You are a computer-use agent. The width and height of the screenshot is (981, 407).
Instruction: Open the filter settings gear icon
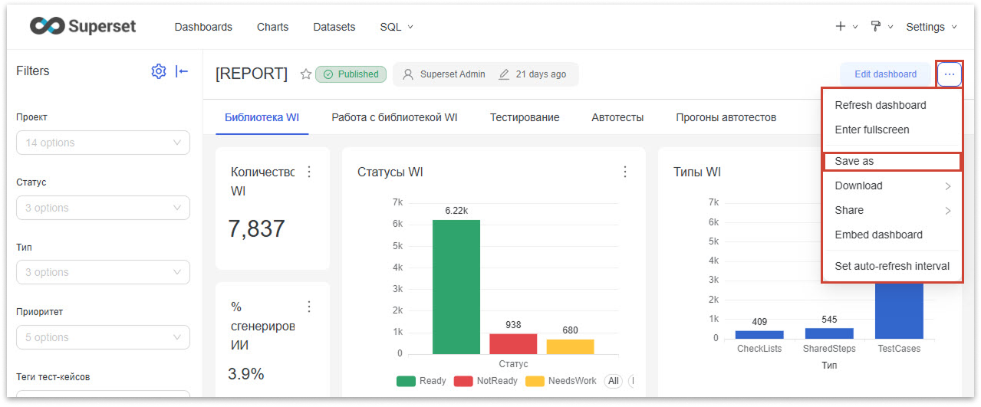point(159,71)
